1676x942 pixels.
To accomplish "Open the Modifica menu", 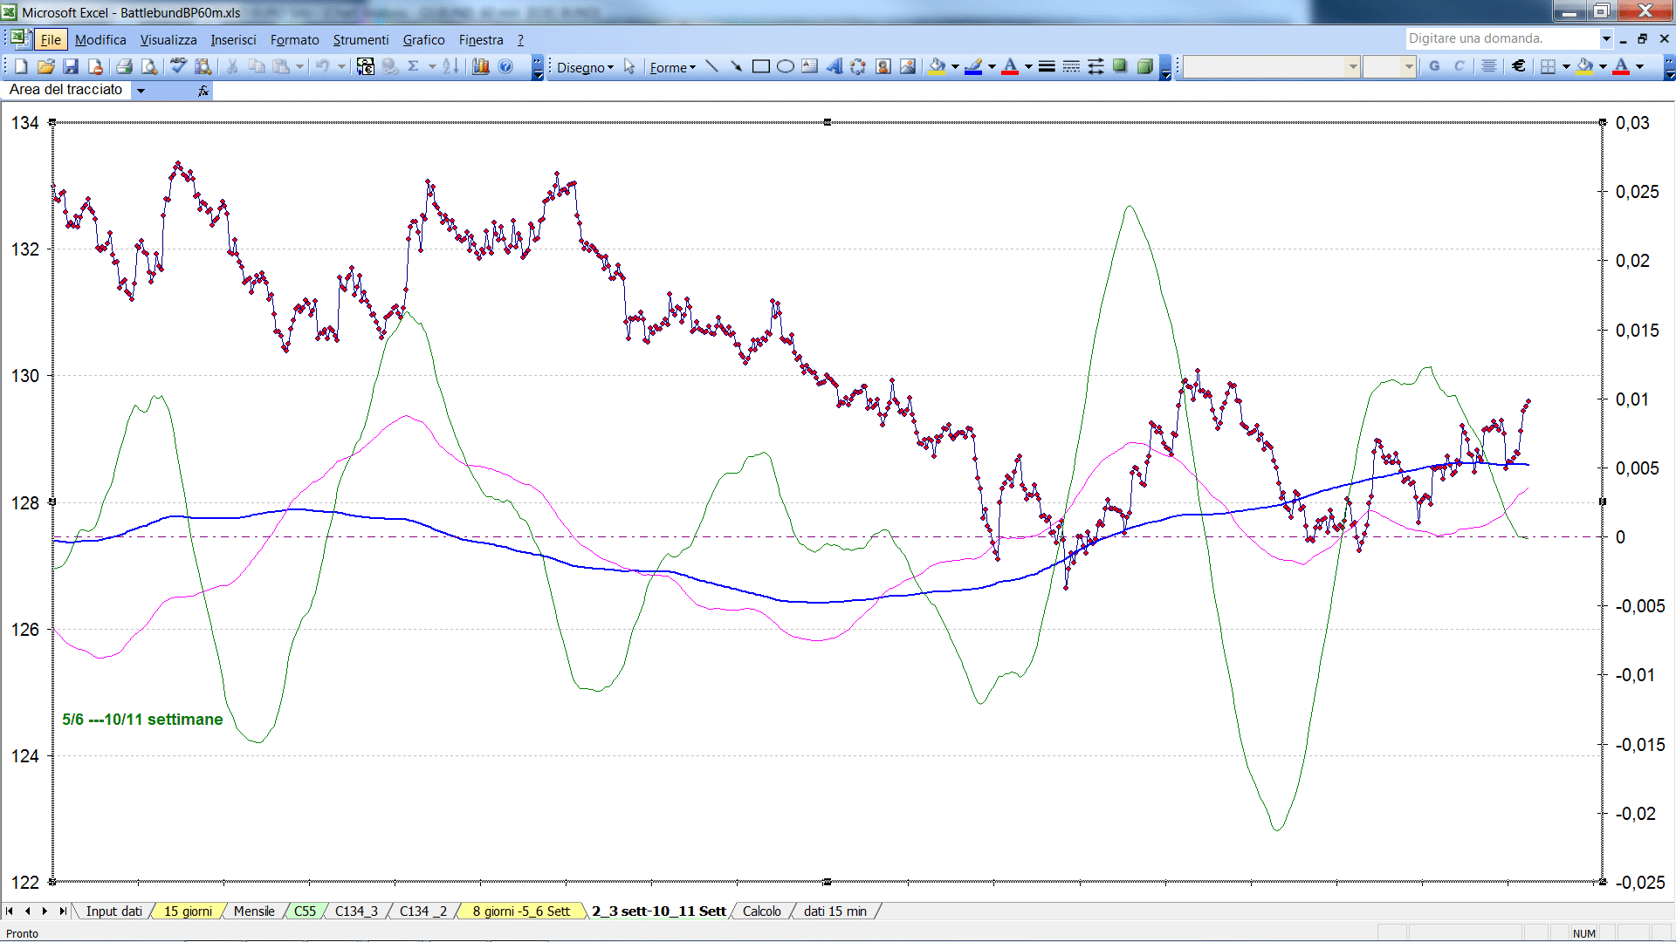I will 100,40.
